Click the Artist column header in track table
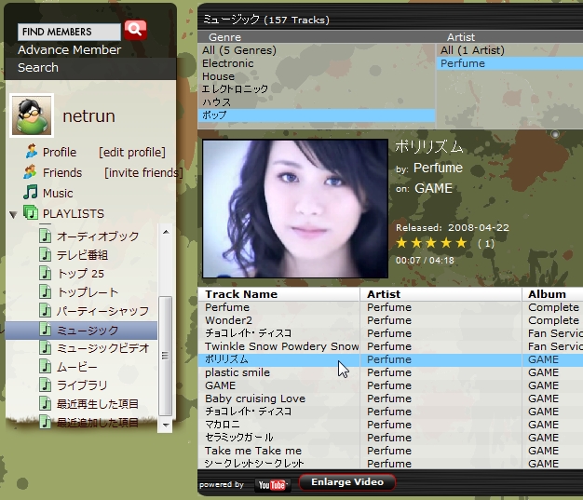 coord(441,294)
